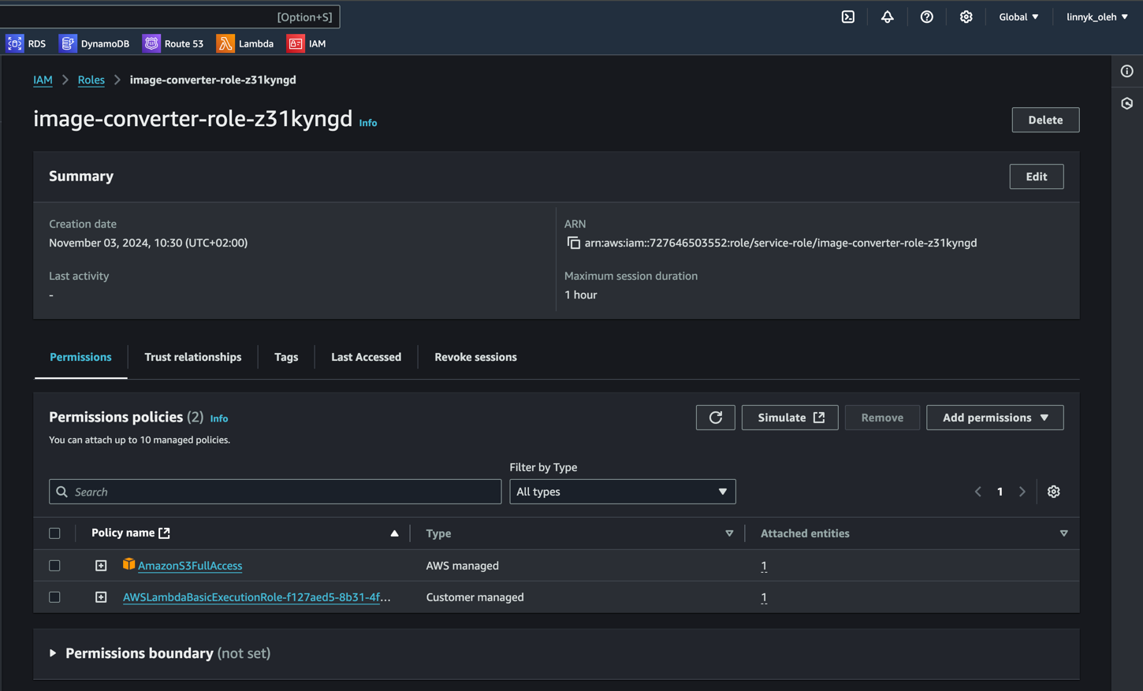
Task: Go to previous page of policies
Action: (x=978, y=492)
